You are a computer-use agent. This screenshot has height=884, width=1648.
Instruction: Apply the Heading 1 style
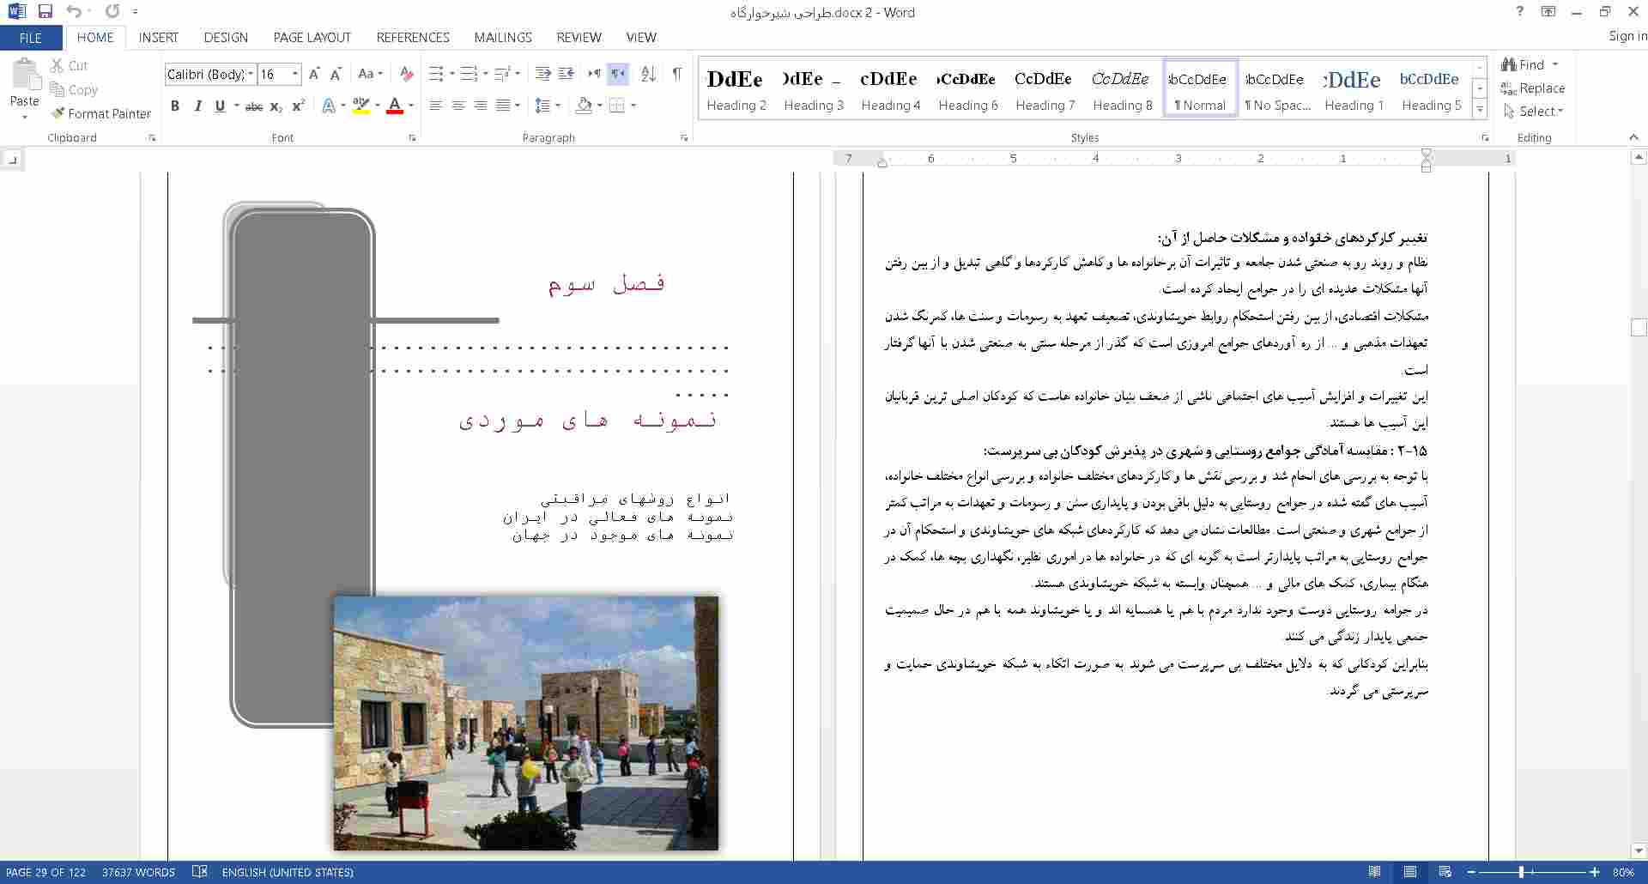coord(1354,89)
